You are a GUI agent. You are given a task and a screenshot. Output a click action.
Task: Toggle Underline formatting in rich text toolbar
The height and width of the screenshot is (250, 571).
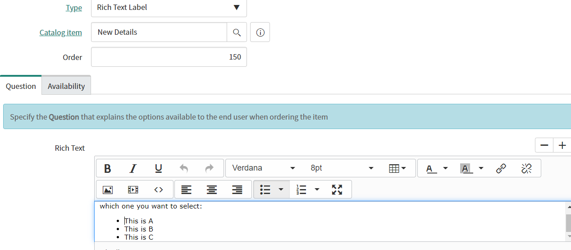pos(158,168)
